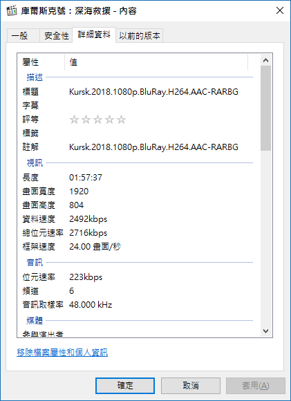Screen dimensions: 291x401
Task: Select the 總位元速率 value 2716kbps
Action: click(88, 233)
